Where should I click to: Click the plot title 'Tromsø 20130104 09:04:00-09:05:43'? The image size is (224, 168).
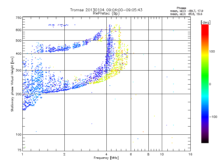point(106,10)
